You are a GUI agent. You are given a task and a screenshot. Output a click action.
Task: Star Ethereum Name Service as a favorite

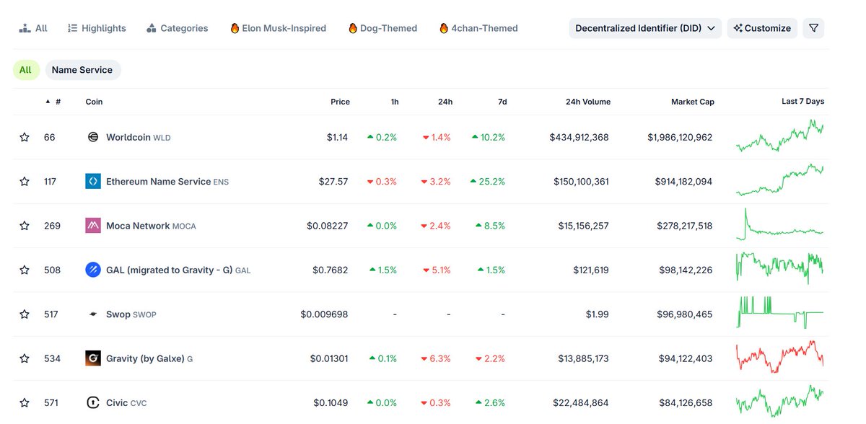(25, 182)
